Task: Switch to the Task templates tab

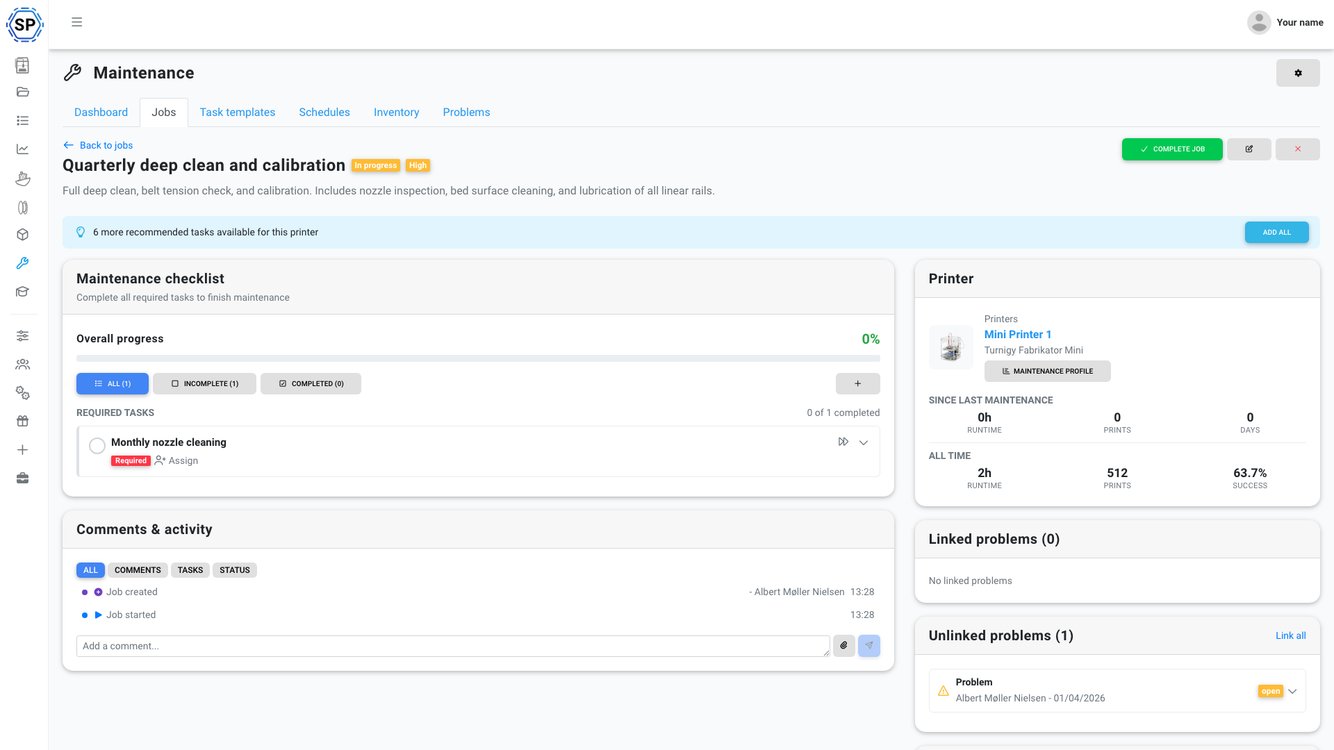Action: [x=237, y=112]
